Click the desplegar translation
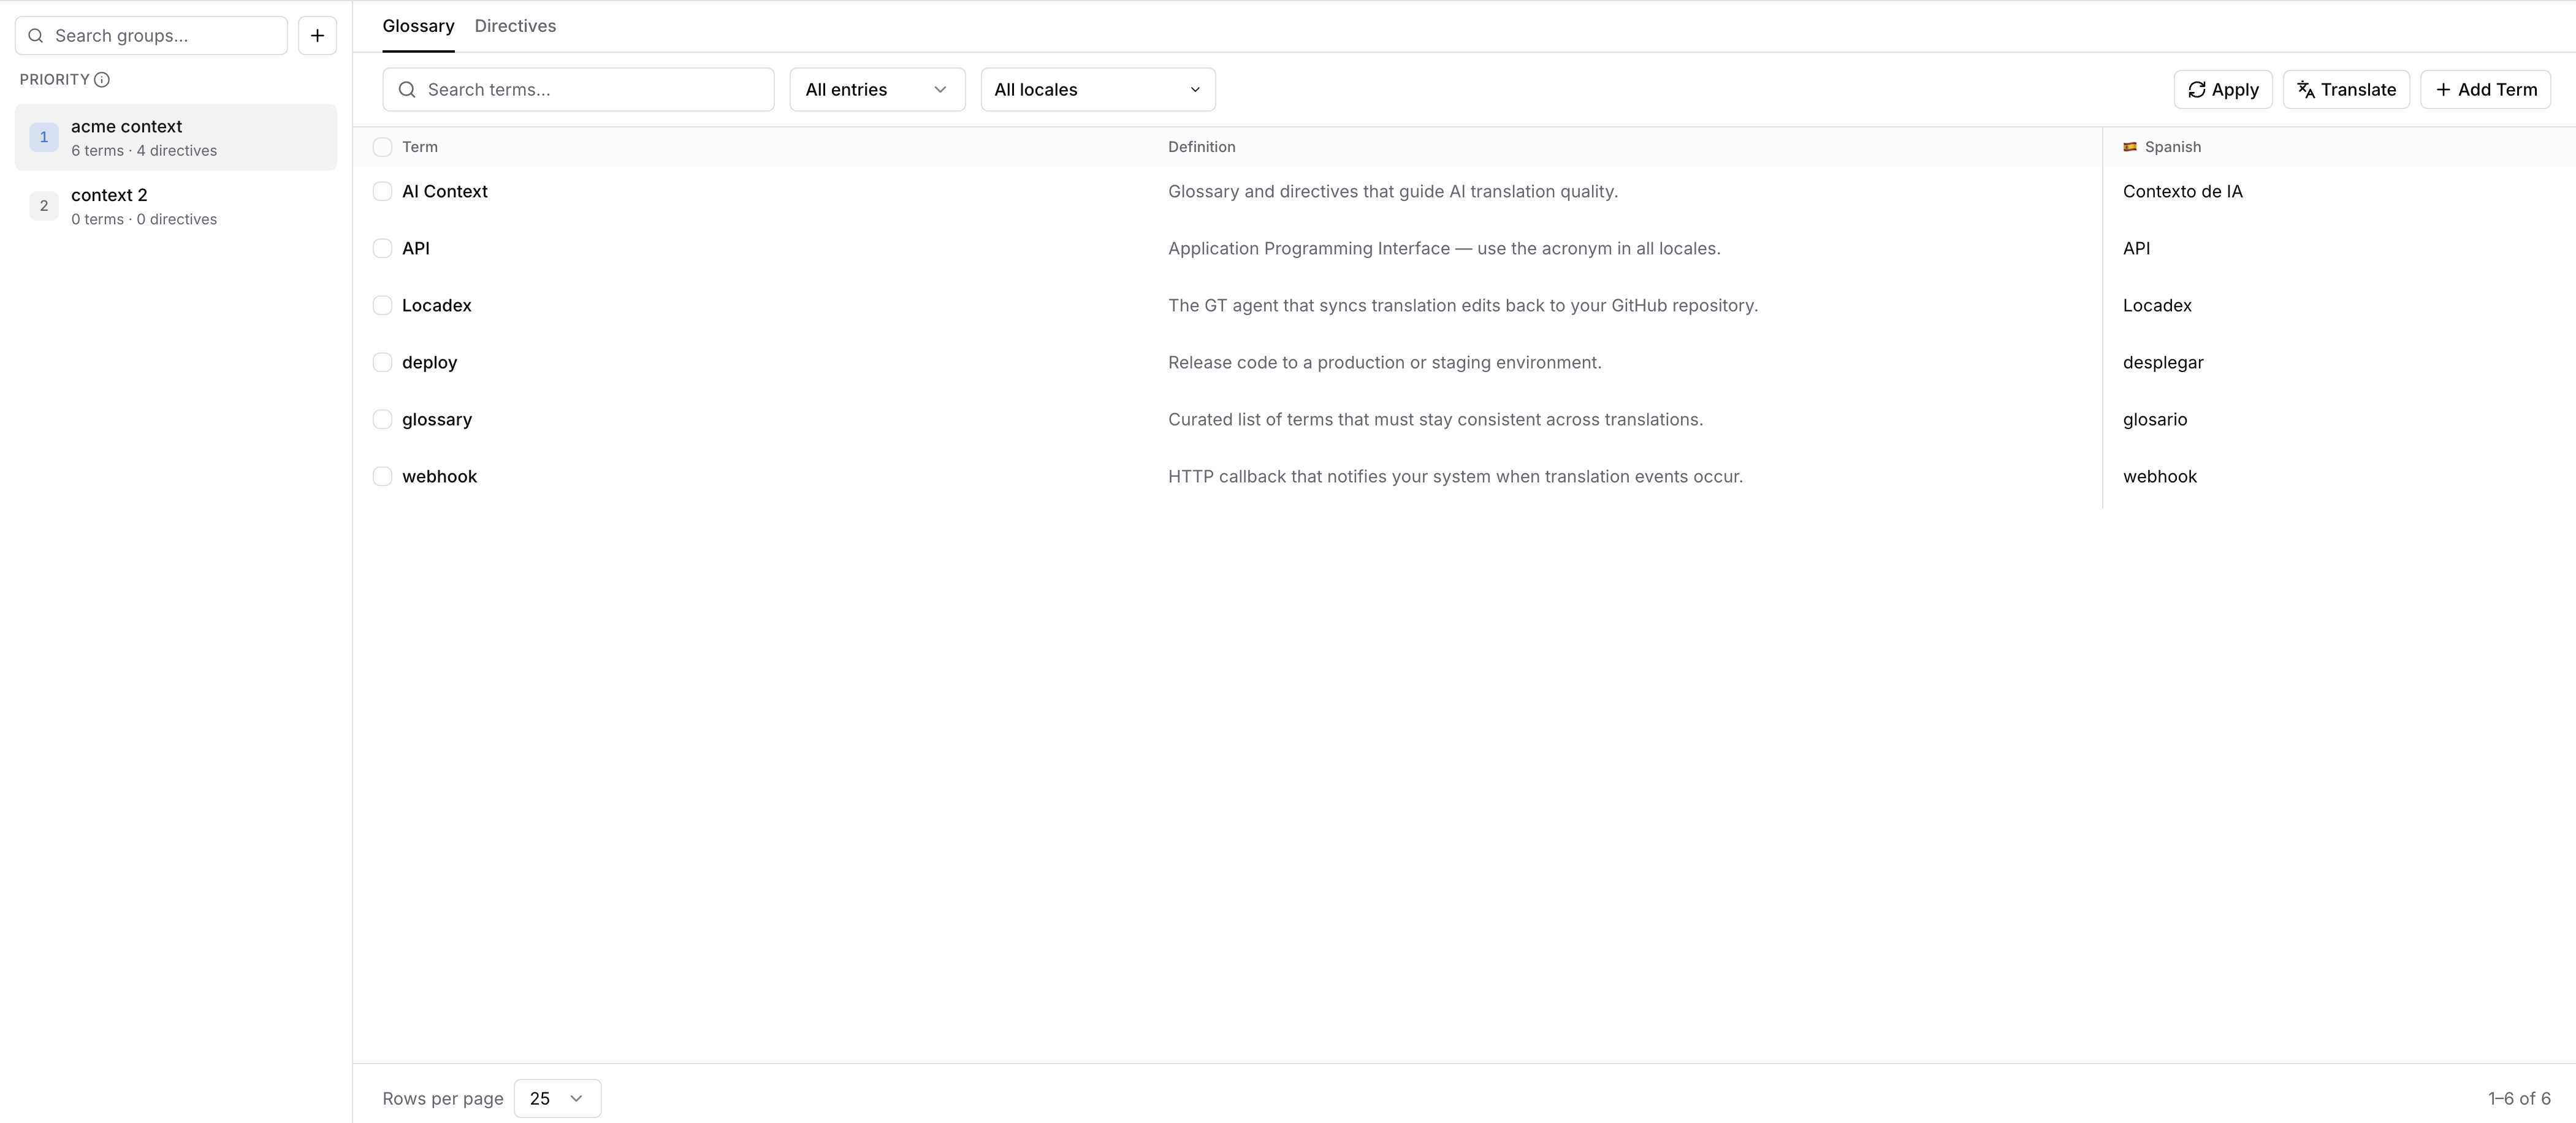 coord(2163,362)
